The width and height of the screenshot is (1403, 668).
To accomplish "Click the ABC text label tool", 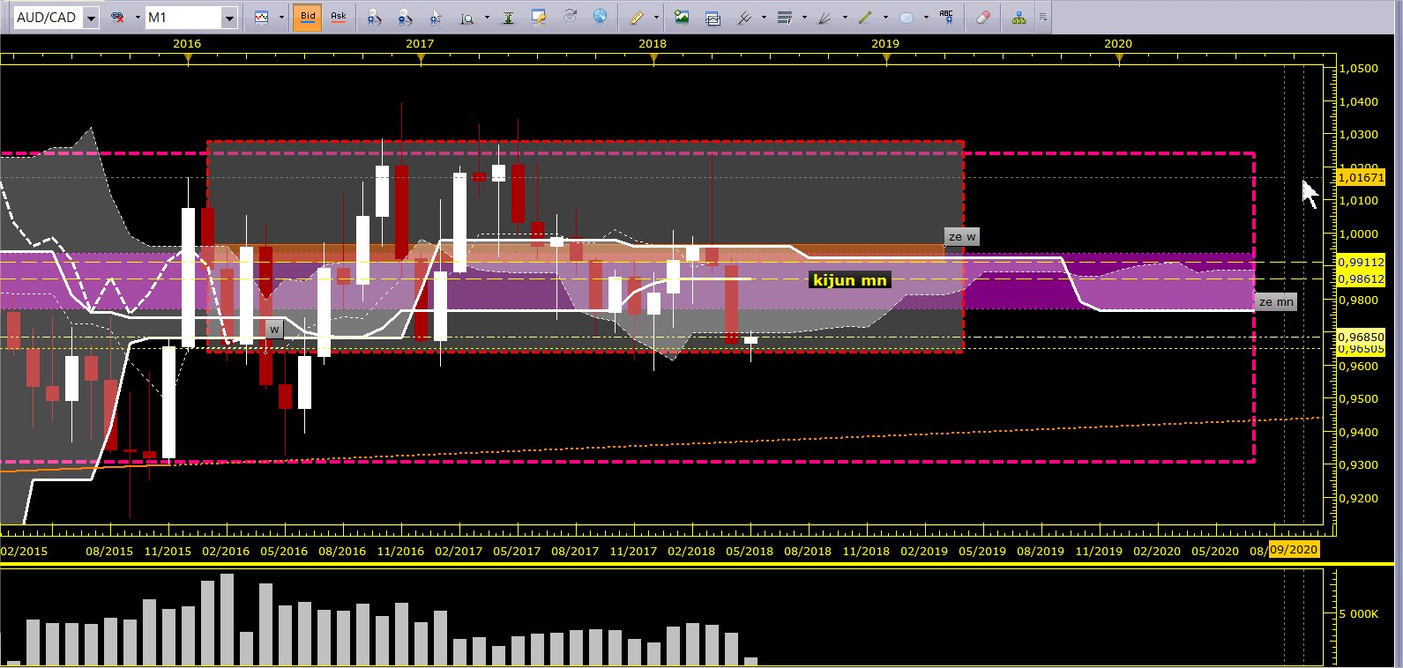I will tap(946, 17).
